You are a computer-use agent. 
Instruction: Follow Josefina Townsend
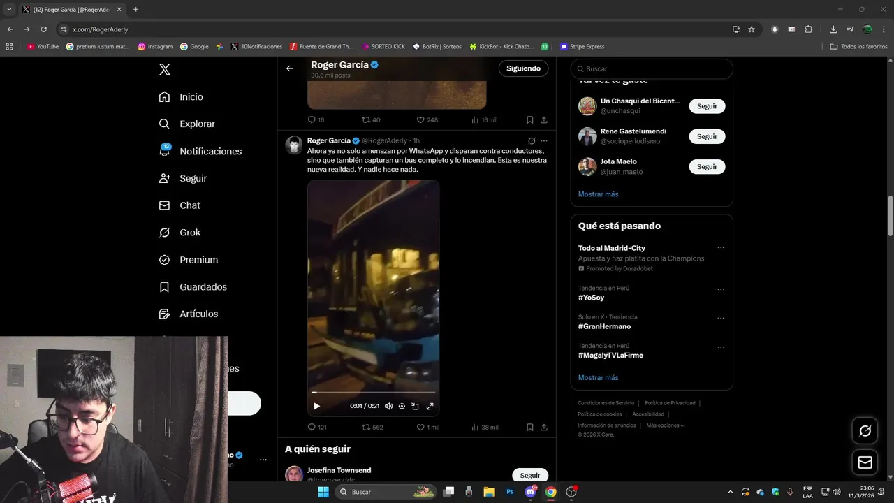point(530,475)
